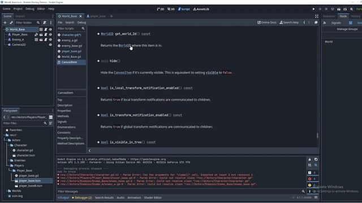Focus the Filter Nodes search field
Viewport: 362px width, 203px height.
[x=28, y=23]
